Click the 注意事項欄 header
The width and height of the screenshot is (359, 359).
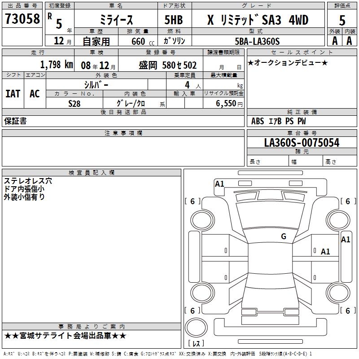pos(123,133)
